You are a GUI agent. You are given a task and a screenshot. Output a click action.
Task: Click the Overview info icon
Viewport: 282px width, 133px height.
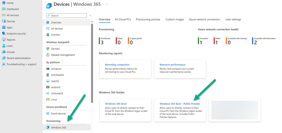pos(48,22)
